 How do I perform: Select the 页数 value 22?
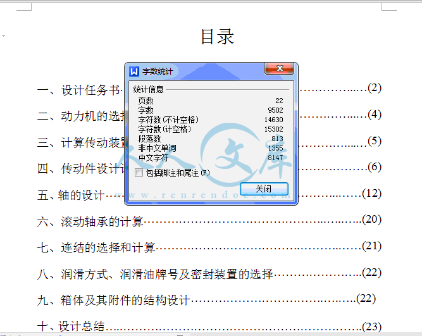(279, 101)
